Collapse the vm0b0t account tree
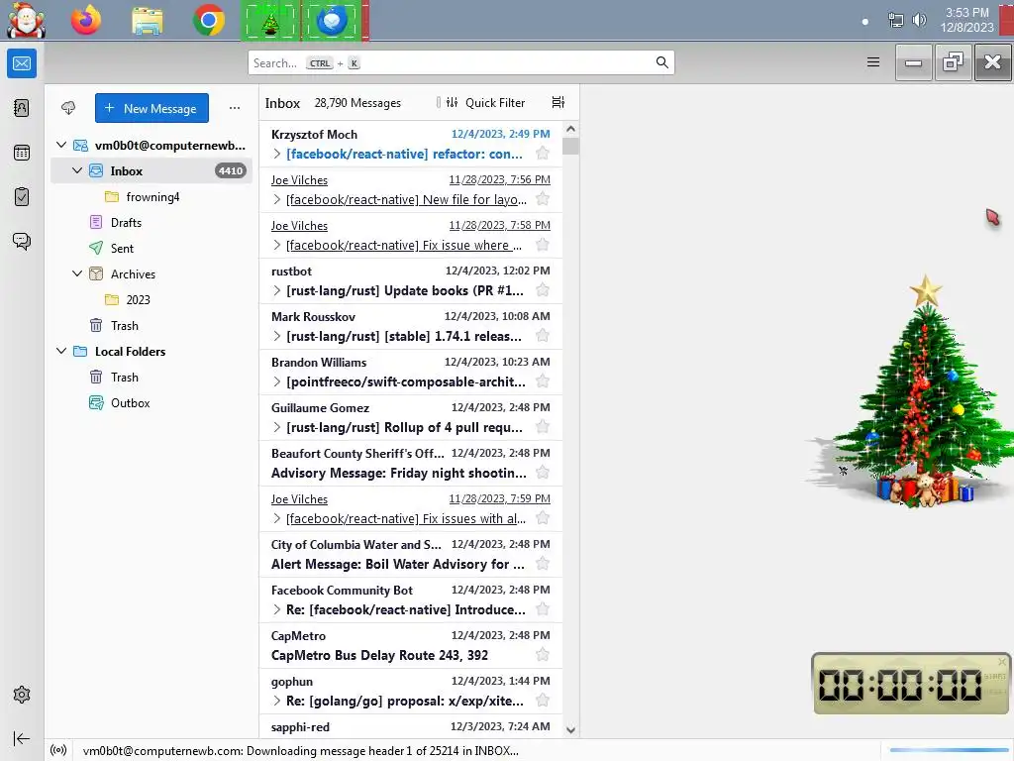The height and width of the screenshot is (761, 1014). point(61,145)
